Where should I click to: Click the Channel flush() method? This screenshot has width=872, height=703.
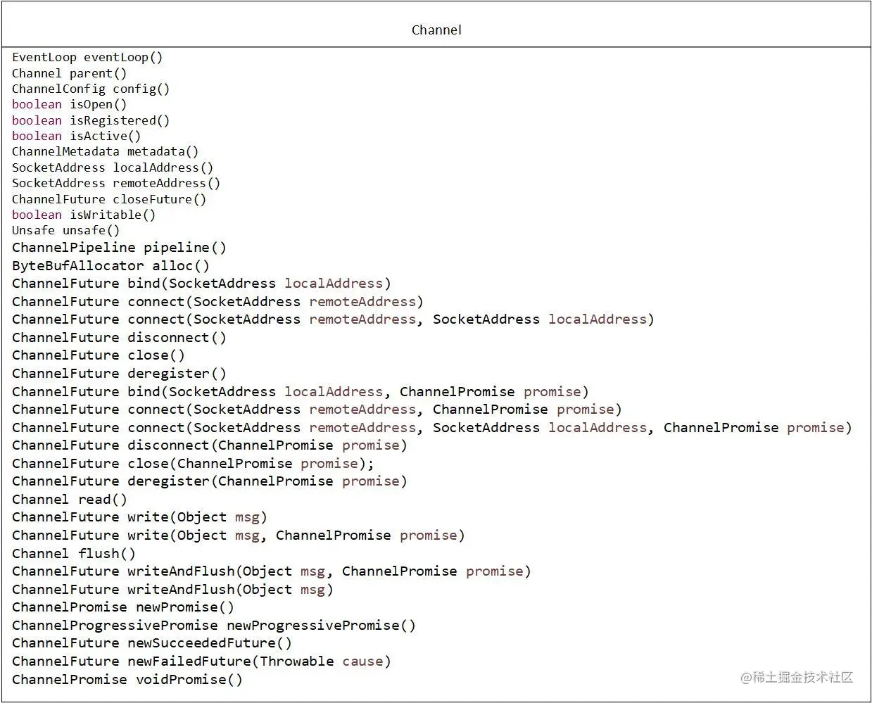click(74, 554)
